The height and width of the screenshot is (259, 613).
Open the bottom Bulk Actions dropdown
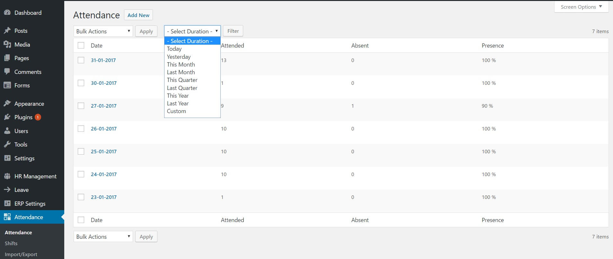pos(103,237)
